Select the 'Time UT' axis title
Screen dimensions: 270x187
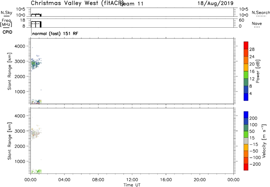click(x=132, y=185)
